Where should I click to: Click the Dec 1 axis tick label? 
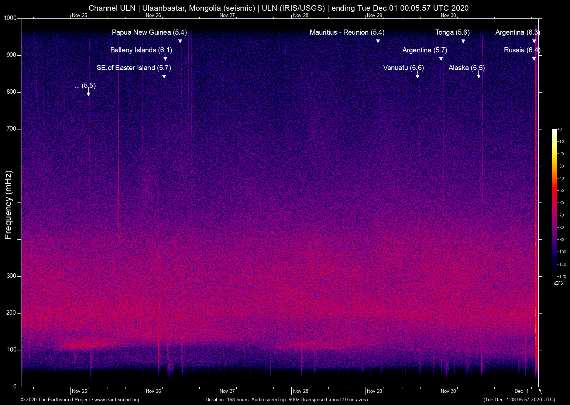click(x=521, y=391)
